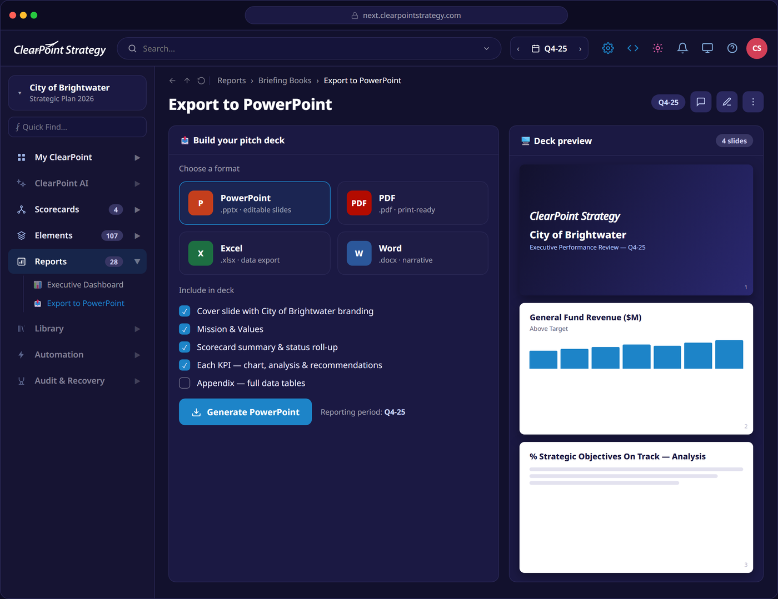Click Reporting period Q4-25 text
The width and height of the screenshot is (778, 599).
(x=363, y=412)
